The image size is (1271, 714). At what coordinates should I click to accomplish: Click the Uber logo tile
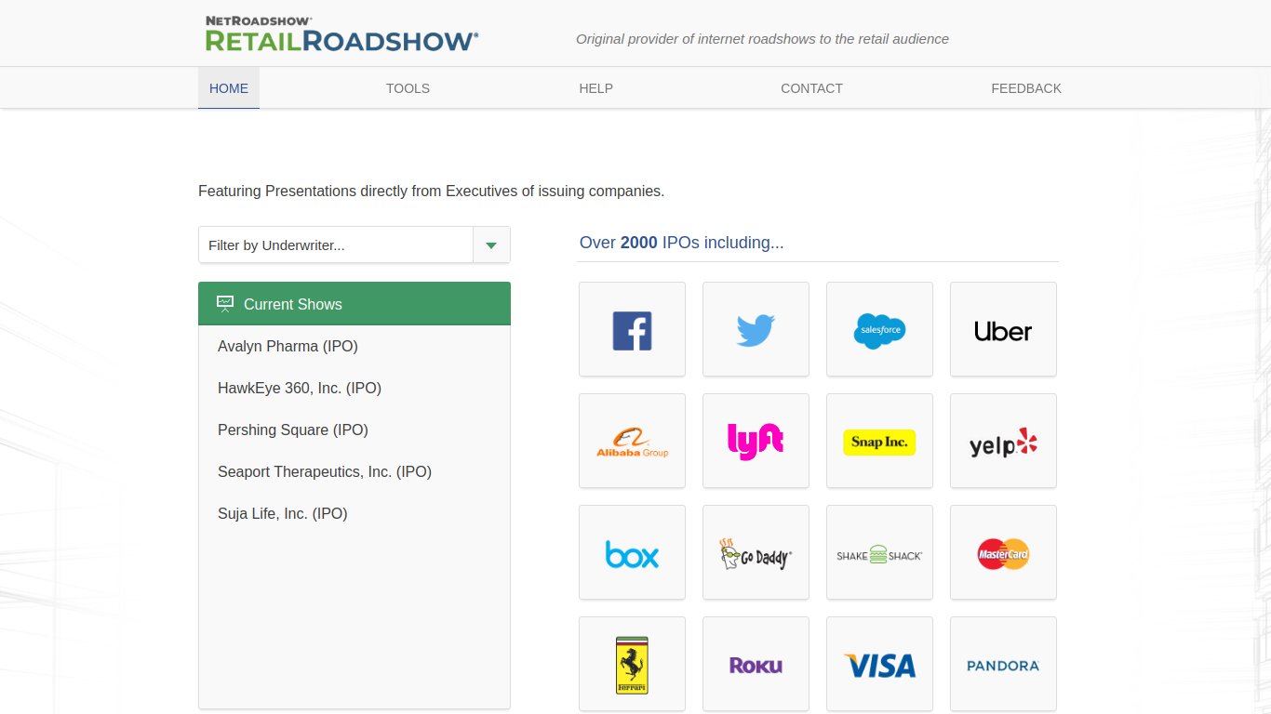(x=1003, y=329)
